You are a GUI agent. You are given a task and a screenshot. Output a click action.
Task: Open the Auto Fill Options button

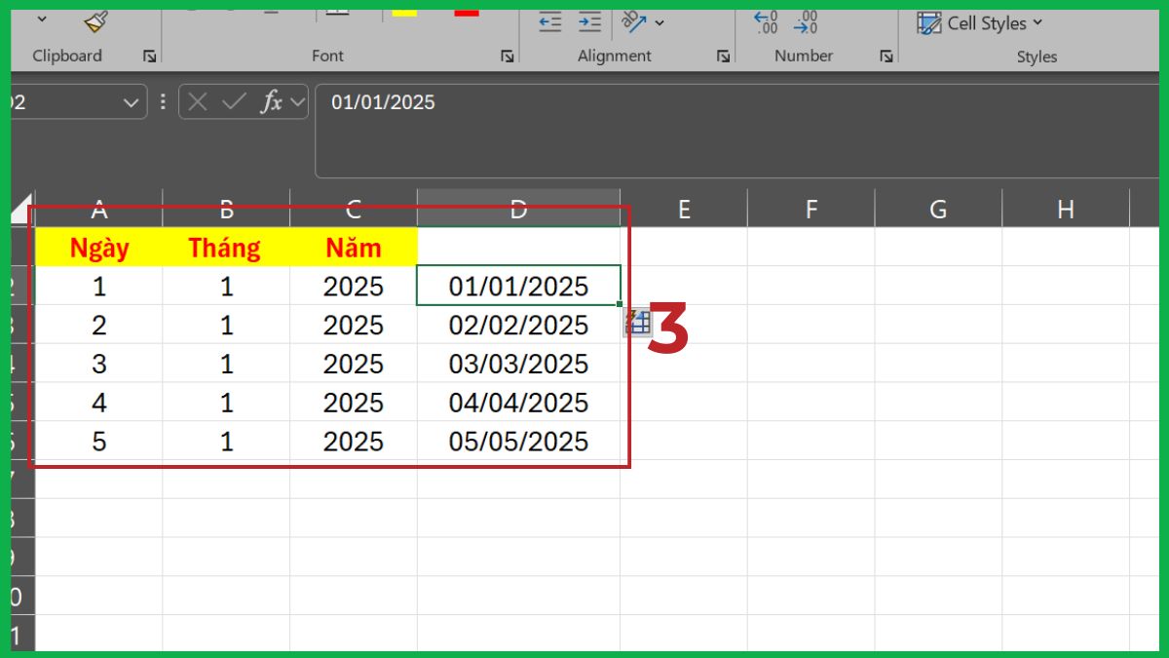click(639, 322)
